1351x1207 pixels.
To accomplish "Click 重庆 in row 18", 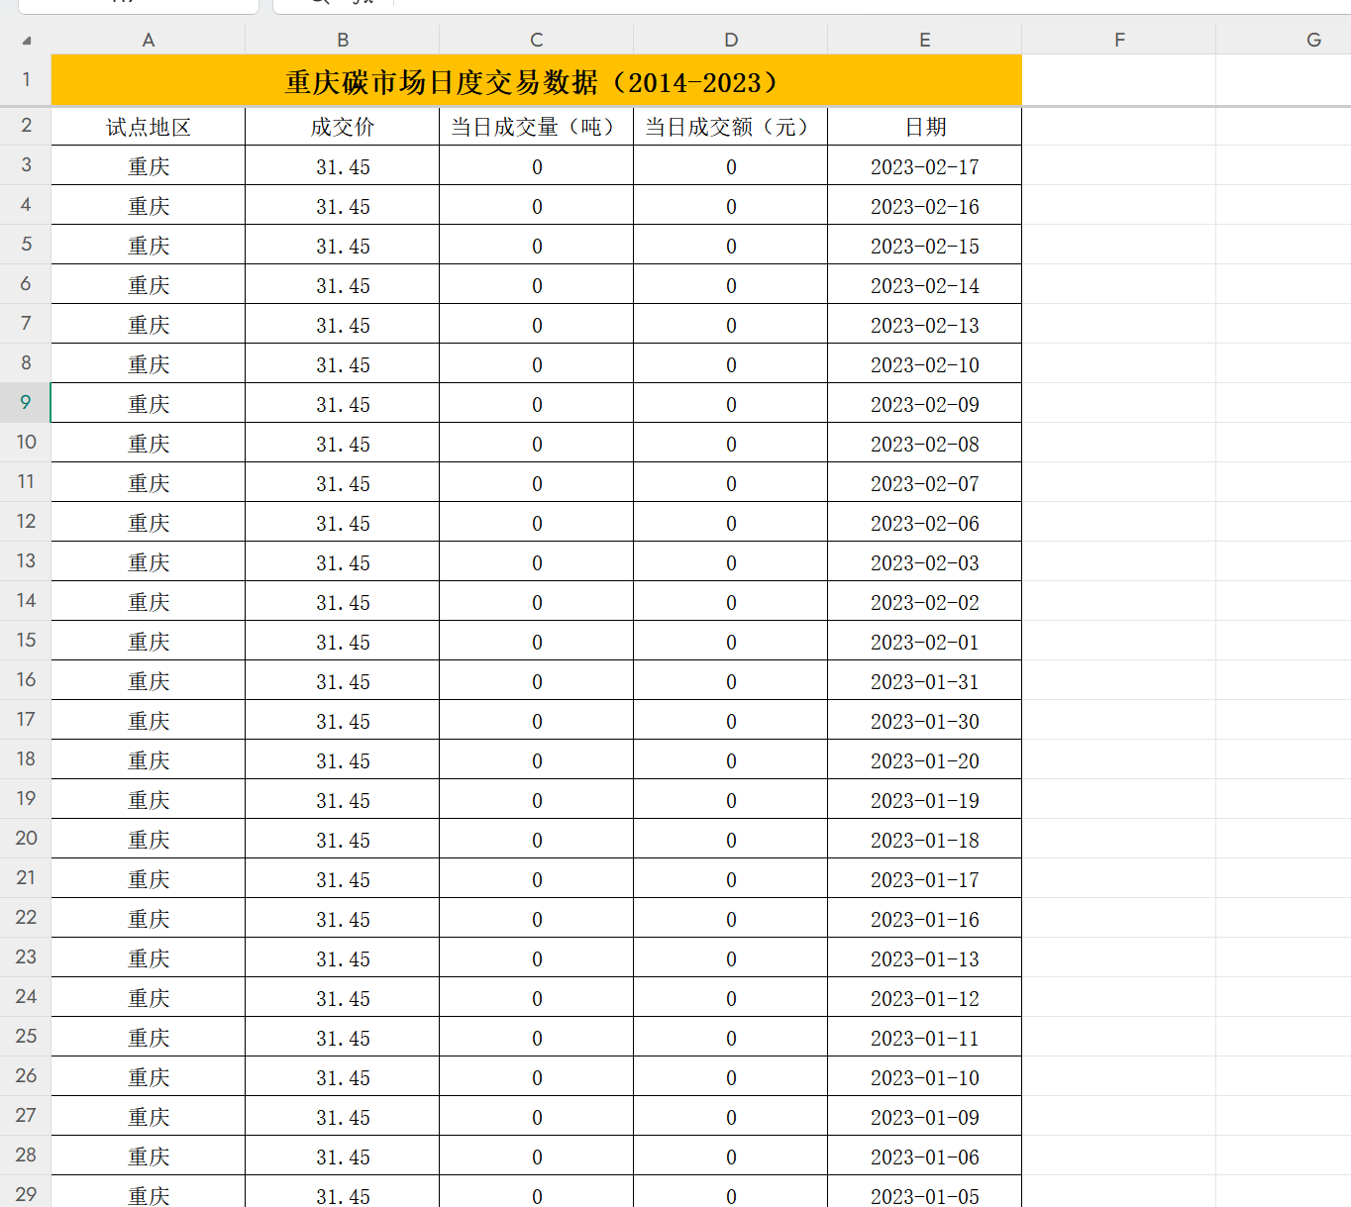I will tap(149, 760).
